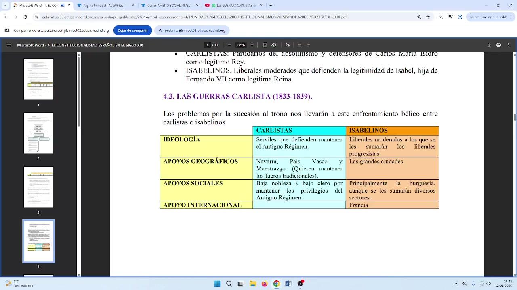Download the PDF from viewer toolbar
517x290 pixels.
point(489,45)
